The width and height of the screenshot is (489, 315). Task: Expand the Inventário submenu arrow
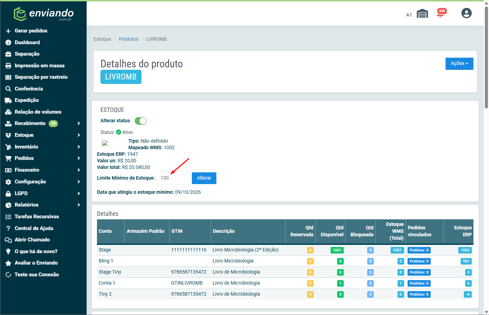click(x=79, y=147)
